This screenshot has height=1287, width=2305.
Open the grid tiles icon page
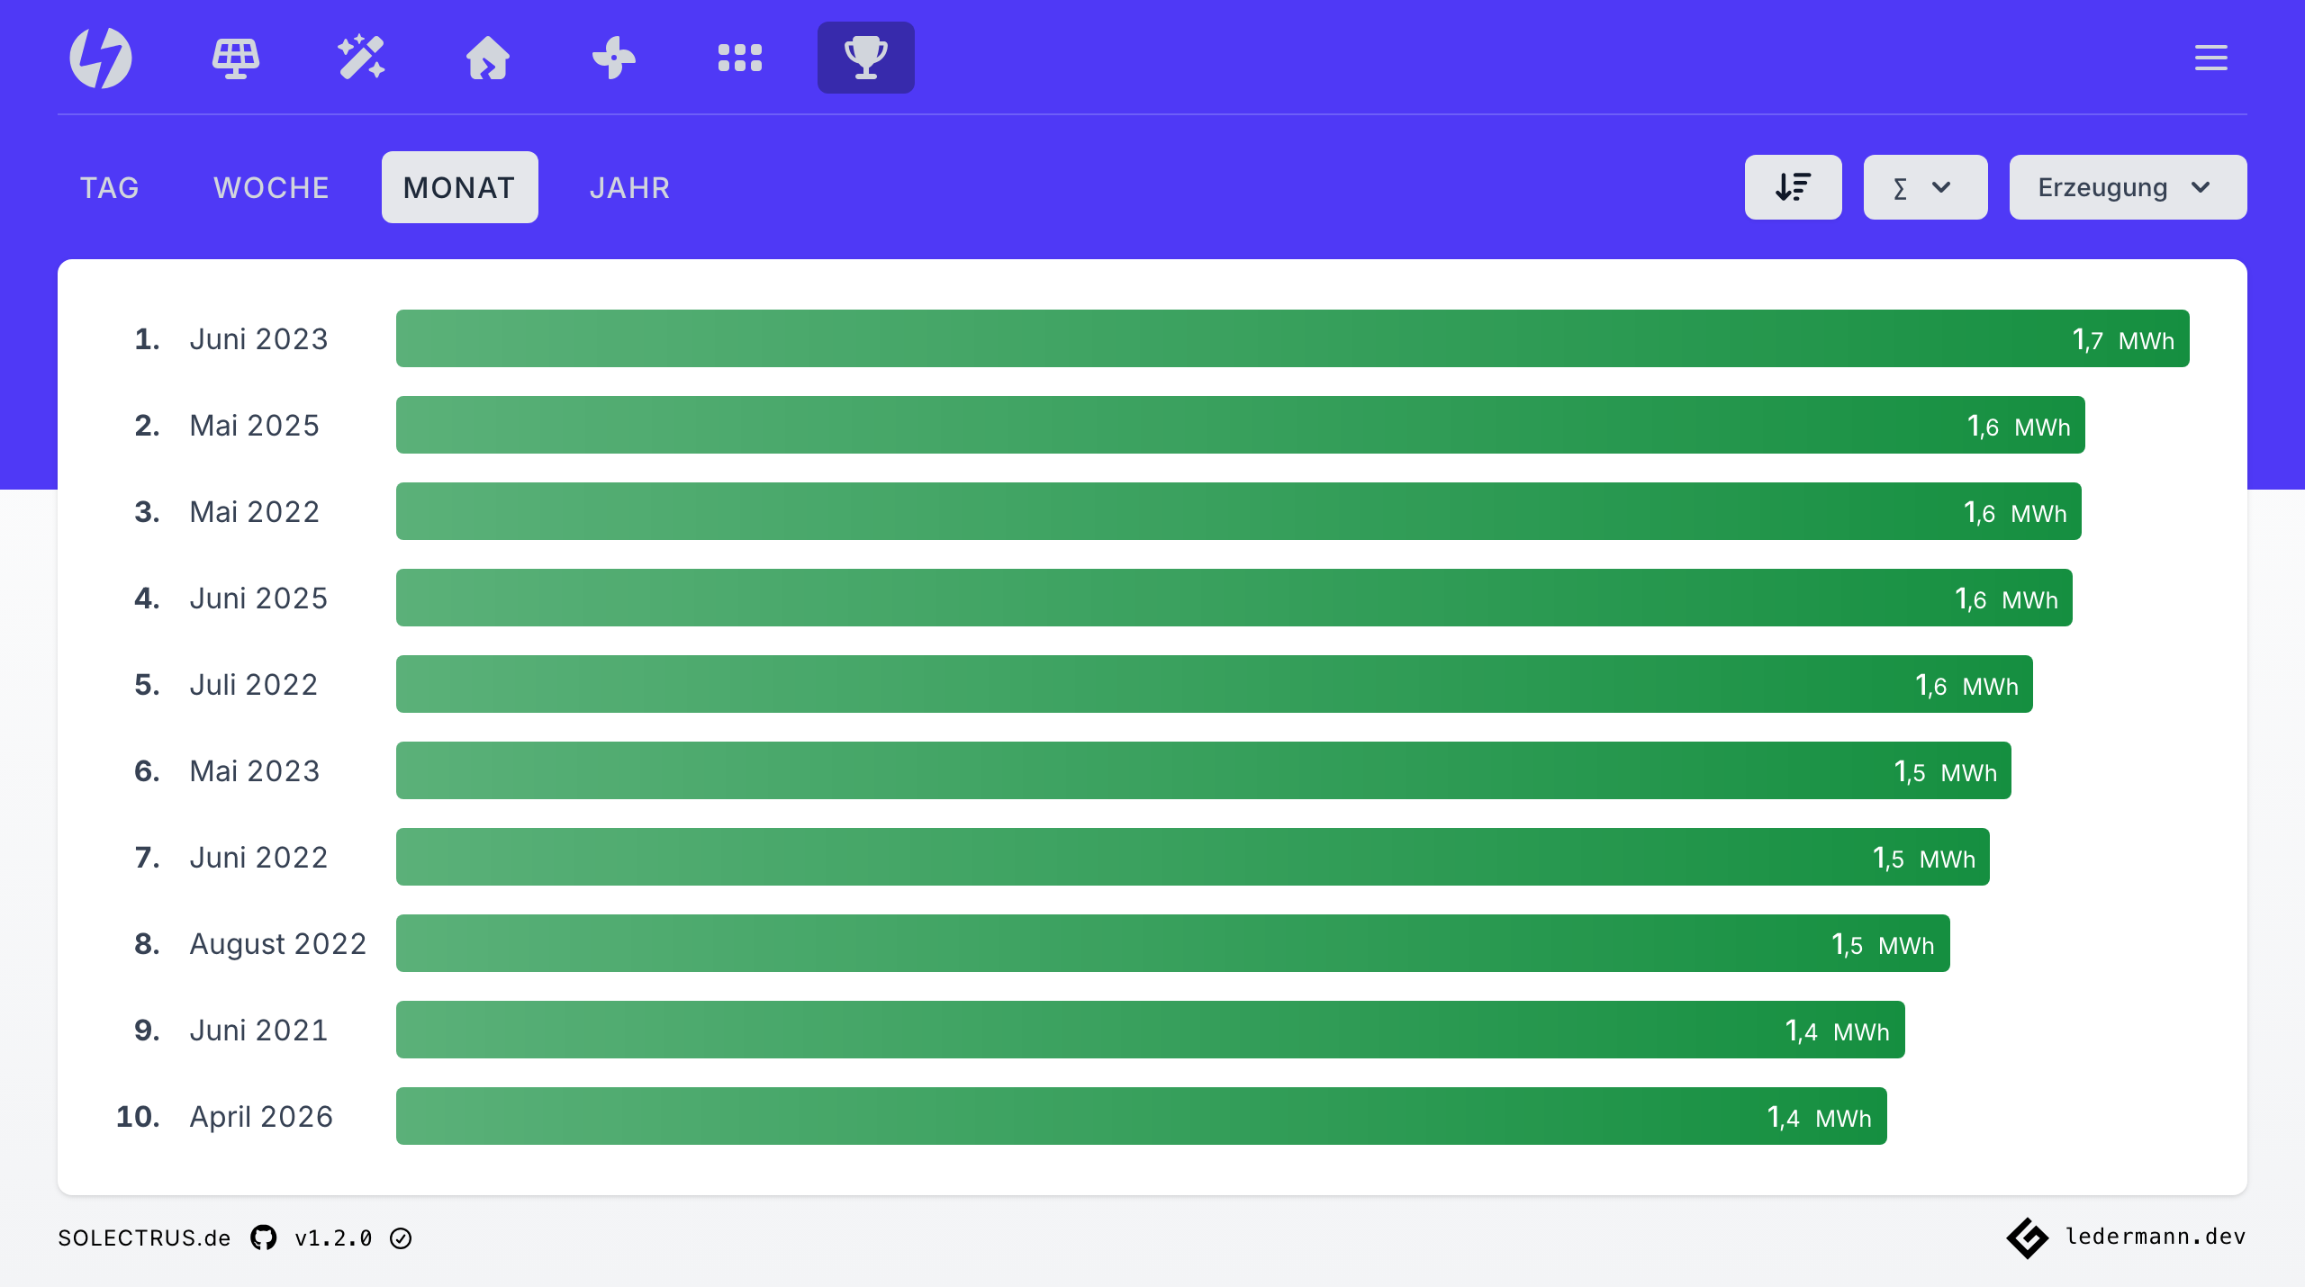point(740,58)
